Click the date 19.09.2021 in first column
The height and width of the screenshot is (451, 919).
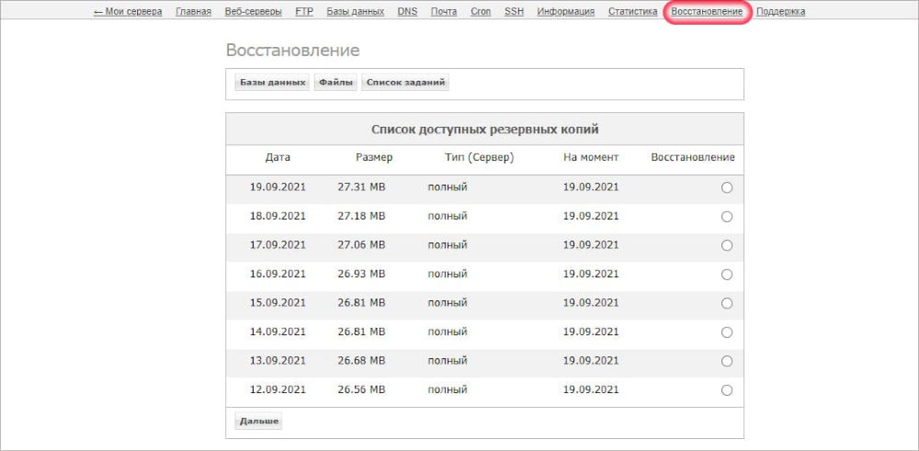point(278,187)
